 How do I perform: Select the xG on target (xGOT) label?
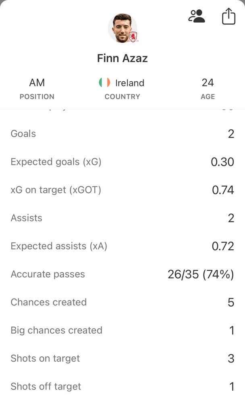56,190
